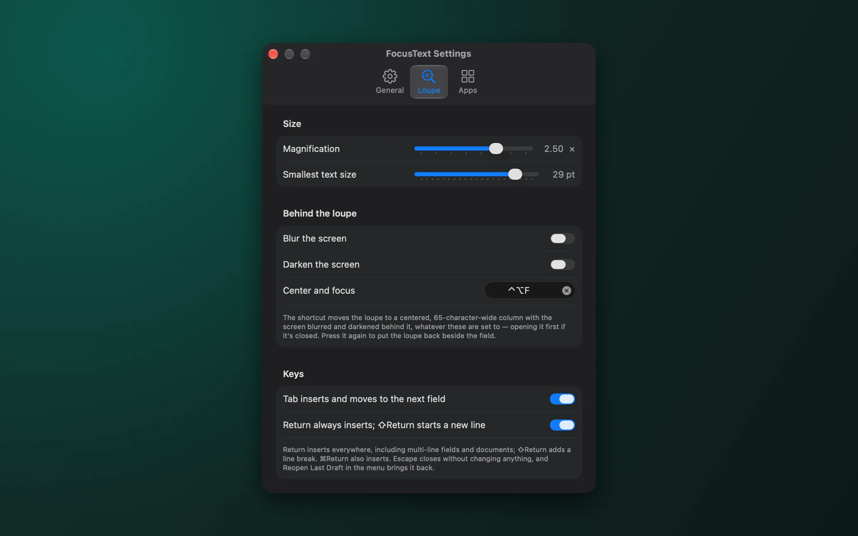Click the 29 pt text size value
The width and height of the screenshot is (858, 536).
point(563,174)
